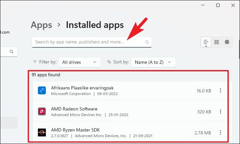
Task: Maximize the Settings window
Action: coord(218,5)
